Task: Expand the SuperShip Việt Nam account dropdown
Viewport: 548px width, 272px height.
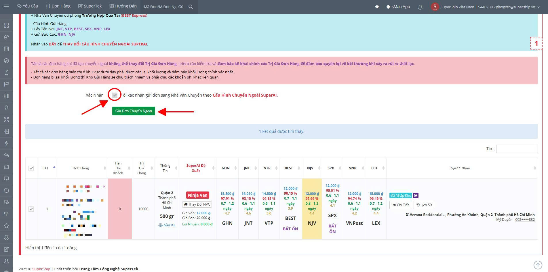Action: pyautogui.click(x=486, y=7)
